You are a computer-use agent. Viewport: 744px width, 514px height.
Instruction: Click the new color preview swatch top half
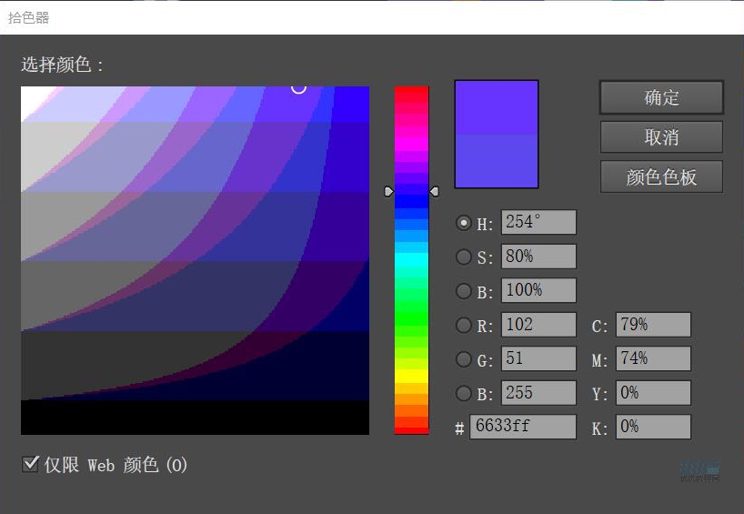click(497, 107)
